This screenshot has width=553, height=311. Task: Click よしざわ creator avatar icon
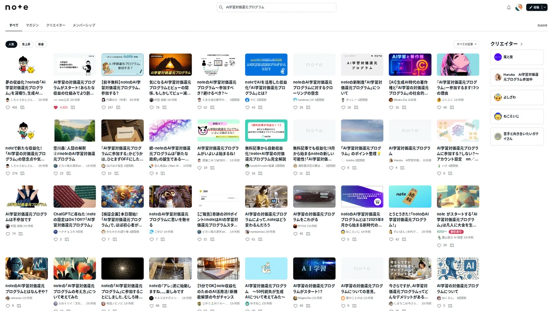pos(498,97)
